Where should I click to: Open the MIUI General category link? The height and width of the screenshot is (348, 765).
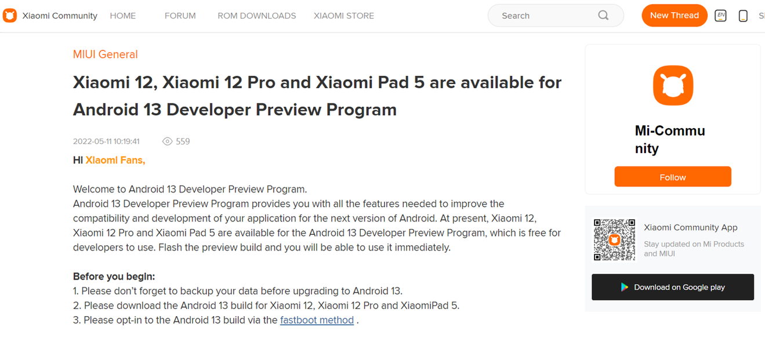pyautogui.click(x=105, y=55)
